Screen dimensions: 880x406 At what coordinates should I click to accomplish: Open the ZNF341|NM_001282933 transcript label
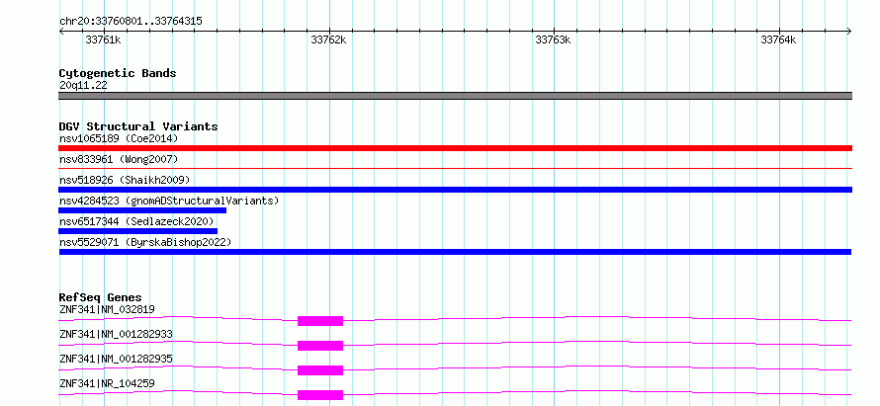coord(116,334)
